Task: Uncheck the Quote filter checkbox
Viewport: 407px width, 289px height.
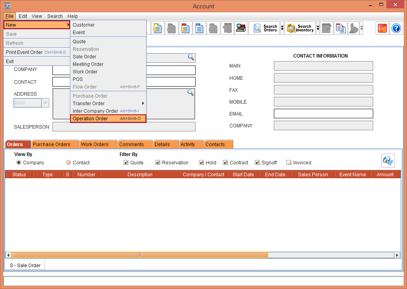Action: click(126, 163)
